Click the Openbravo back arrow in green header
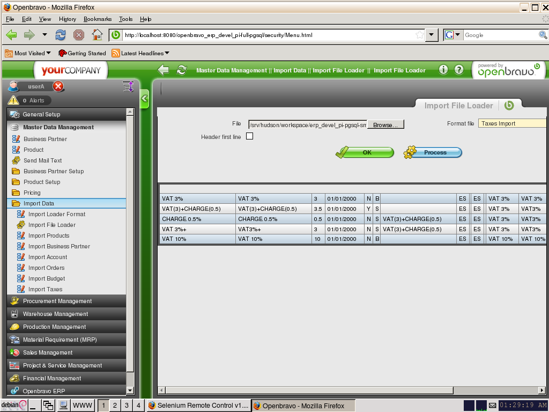Image resolution: width=549 pixels, height=412 pixels. pos(163,70)
